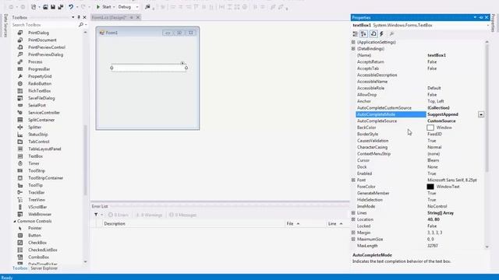The height and width of the screenshot is (280, 499).
Task: Select the WebBrowser control
Action: 40,215
